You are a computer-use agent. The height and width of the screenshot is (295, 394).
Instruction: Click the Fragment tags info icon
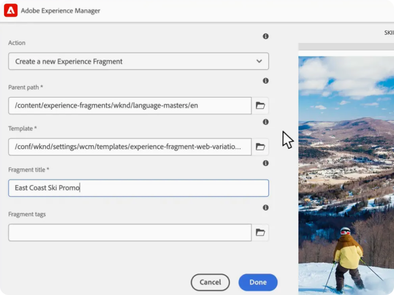[x=265, y=207]
